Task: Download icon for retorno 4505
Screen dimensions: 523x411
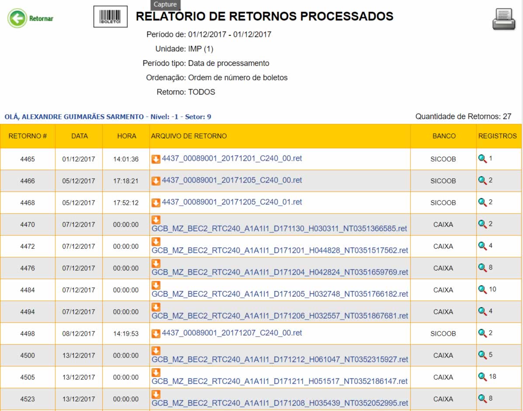Action: [156, 372]
